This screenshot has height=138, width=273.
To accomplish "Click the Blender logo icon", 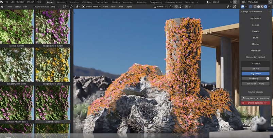I will (x=2, y=2).
